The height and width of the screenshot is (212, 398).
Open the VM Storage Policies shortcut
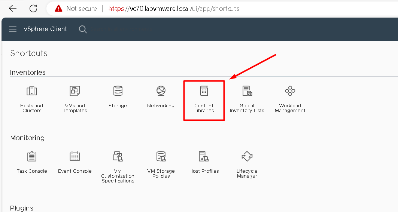(x=161, y=165)
